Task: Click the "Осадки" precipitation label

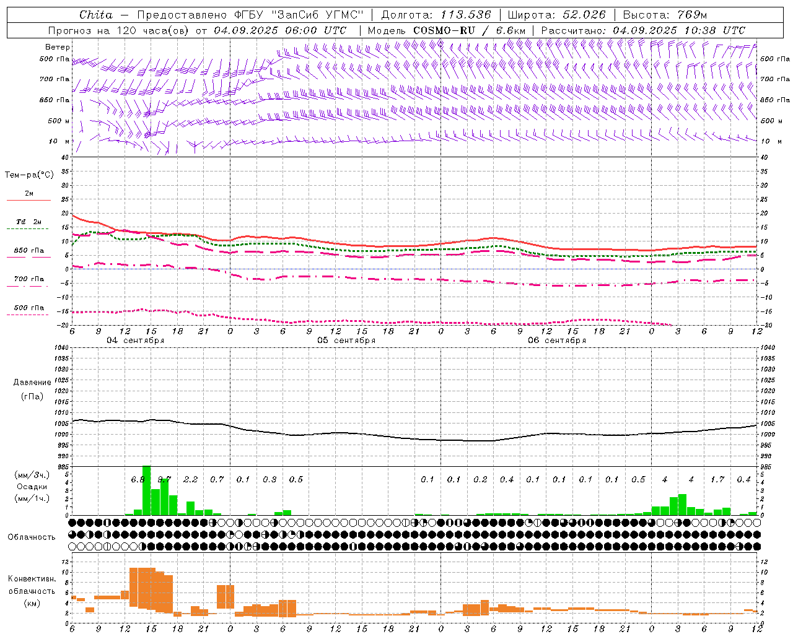Action: (32, 487)
